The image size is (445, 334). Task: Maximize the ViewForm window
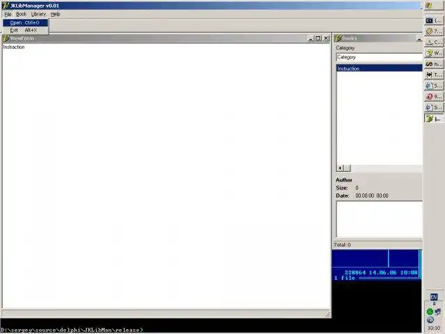click(x=318, y=38)
